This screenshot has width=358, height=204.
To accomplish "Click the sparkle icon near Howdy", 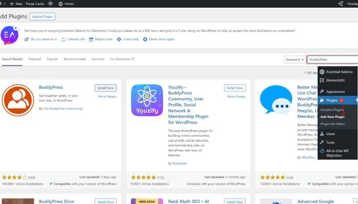I will point(341,4).
